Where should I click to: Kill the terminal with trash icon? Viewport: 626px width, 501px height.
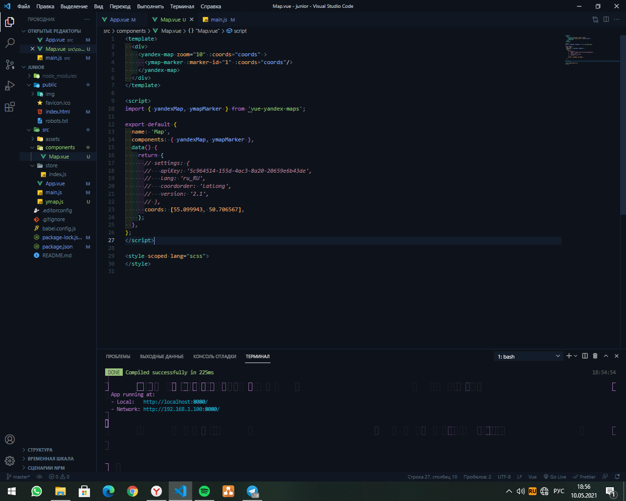click(595, 356)
